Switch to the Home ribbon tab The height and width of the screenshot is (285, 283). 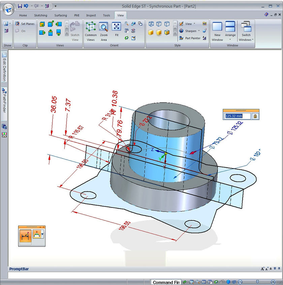point(23,16)
